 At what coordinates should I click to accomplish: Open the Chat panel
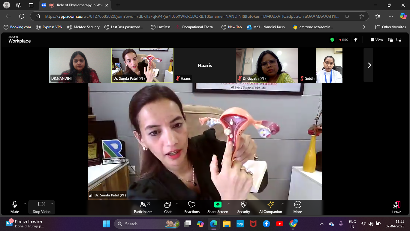pos(167,207)
